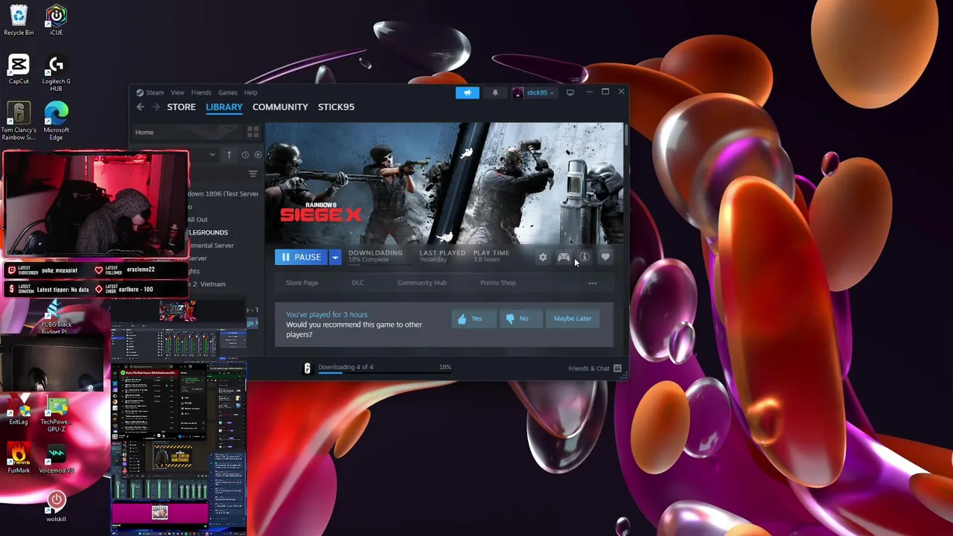Open the Steam notifications bell
The width and height of the screenshot is (953, 536).
click(x=495, y=92)
